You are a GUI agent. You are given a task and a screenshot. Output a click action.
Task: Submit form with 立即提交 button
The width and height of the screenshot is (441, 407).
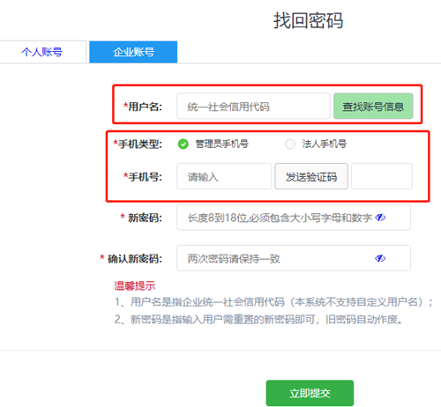coord(310,393)
